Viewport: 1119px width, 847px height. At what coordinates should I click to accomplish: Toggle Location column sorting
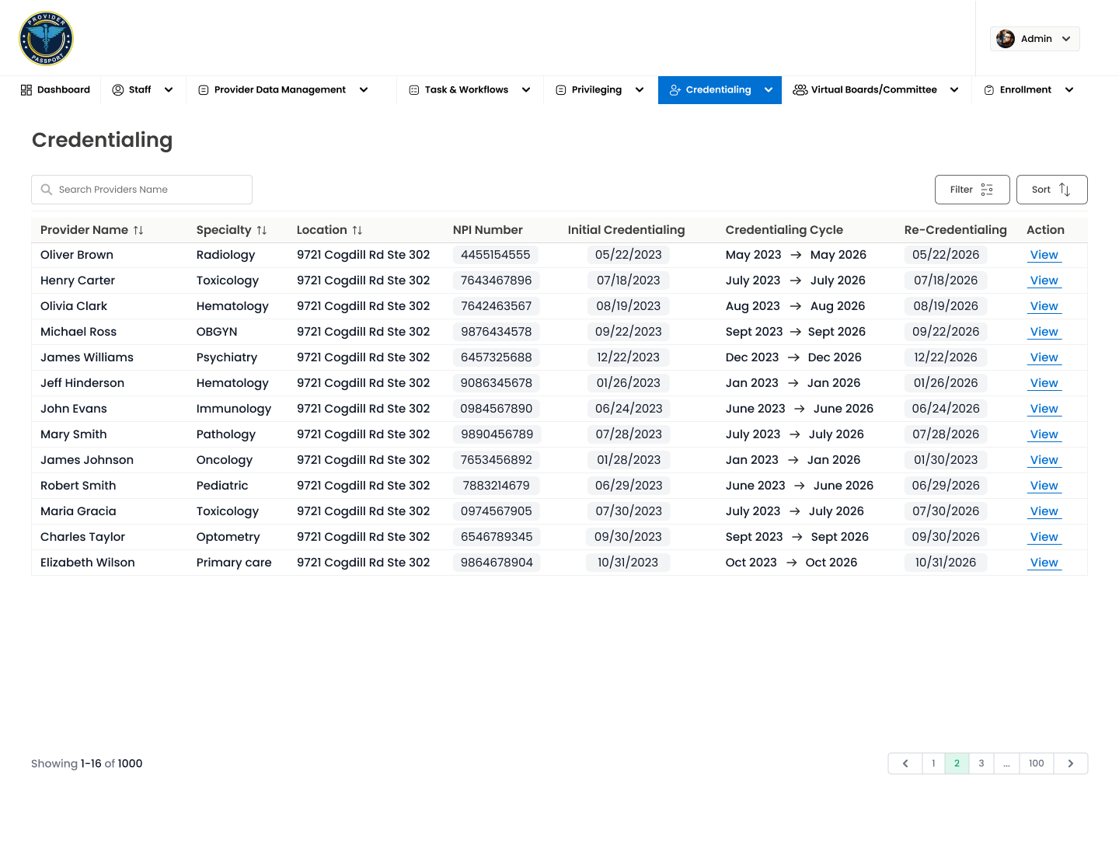(357, 230)
